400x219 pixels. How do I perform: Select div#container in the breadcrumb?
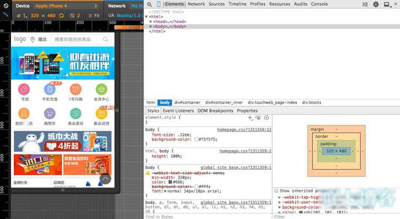point(187,103)
